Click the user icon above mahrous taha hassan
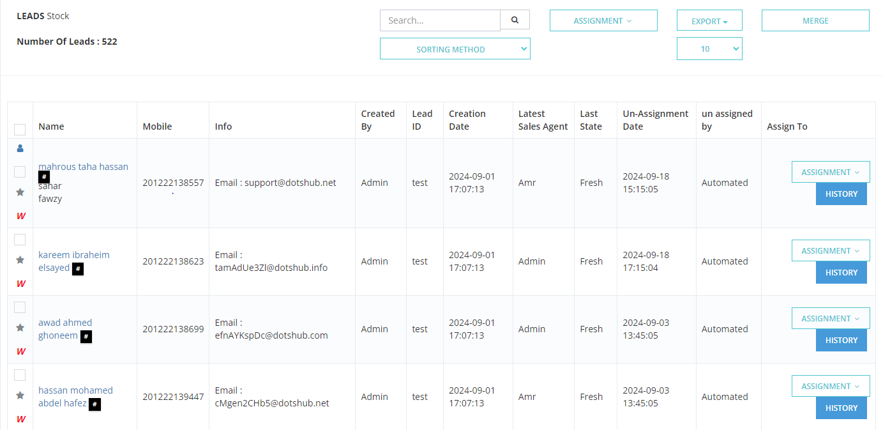The height and width of the screenshot is (430, 883). 20,148
